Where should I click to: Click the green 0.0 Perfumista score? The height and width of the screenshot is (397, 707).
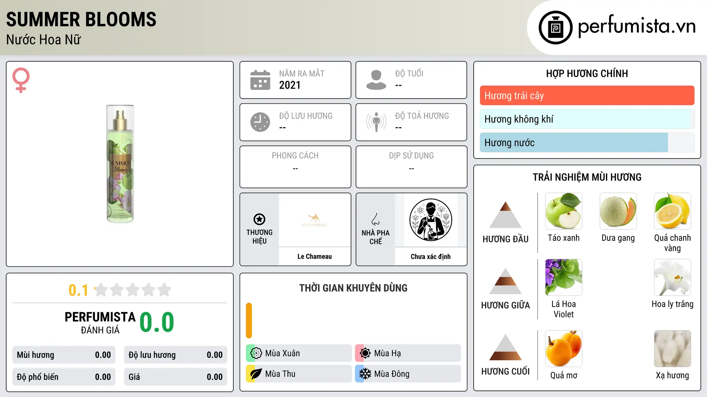(x=157, y=322)
